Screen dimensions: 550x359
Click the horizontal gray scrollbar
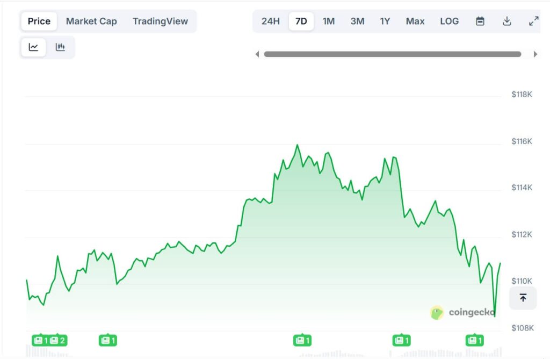tap(392, 54)
